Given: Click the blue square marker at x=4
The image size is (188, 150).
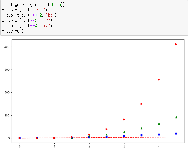Looking at the screenshot, I should (x=159, y=134).
